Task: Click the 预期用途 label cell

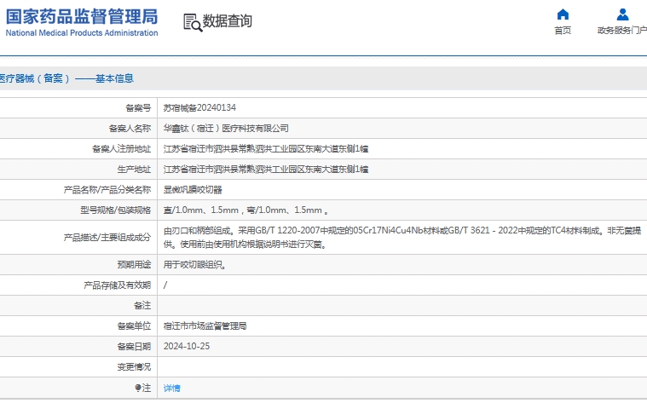Action: point(134,265)
